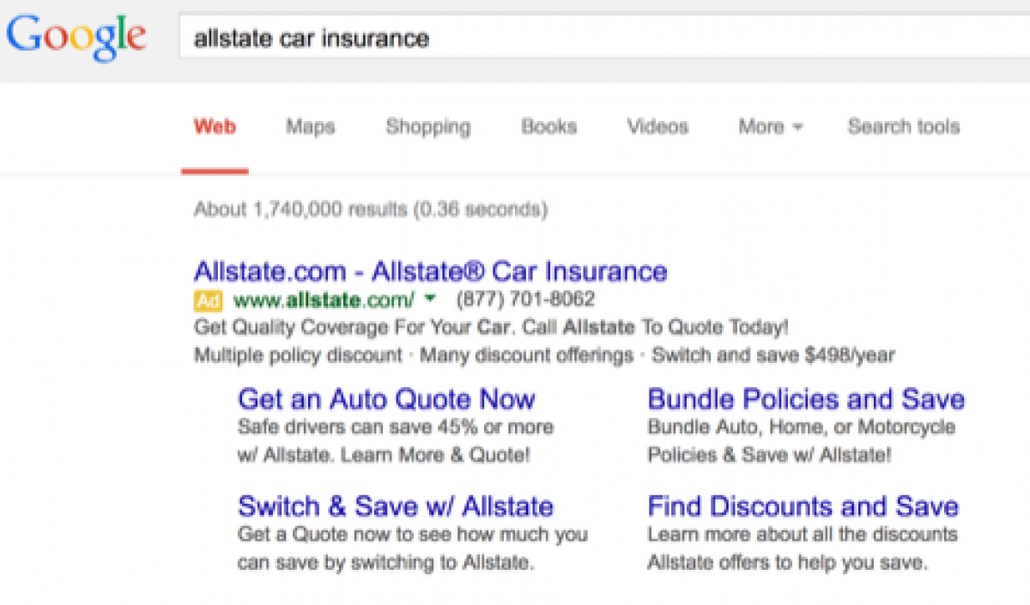Image resolution: width=1030 pixels, height=605 pixels.
Task: Click the Google logo
Action: (x=76, y=39)
